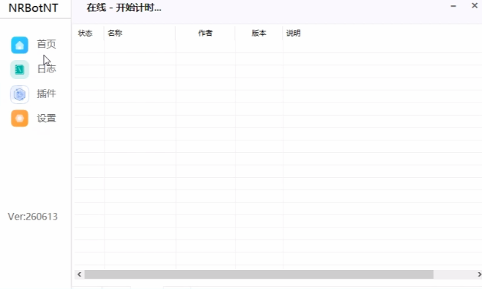Select the 日志 menu label
Screen dimensions: 482x289
click(46, 69)
